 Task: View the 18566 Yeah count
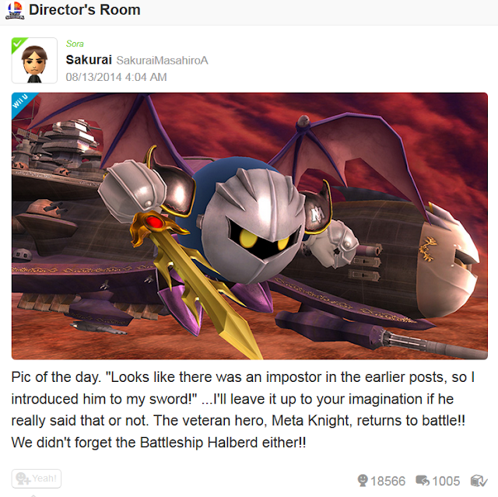[x=388, y=481]
